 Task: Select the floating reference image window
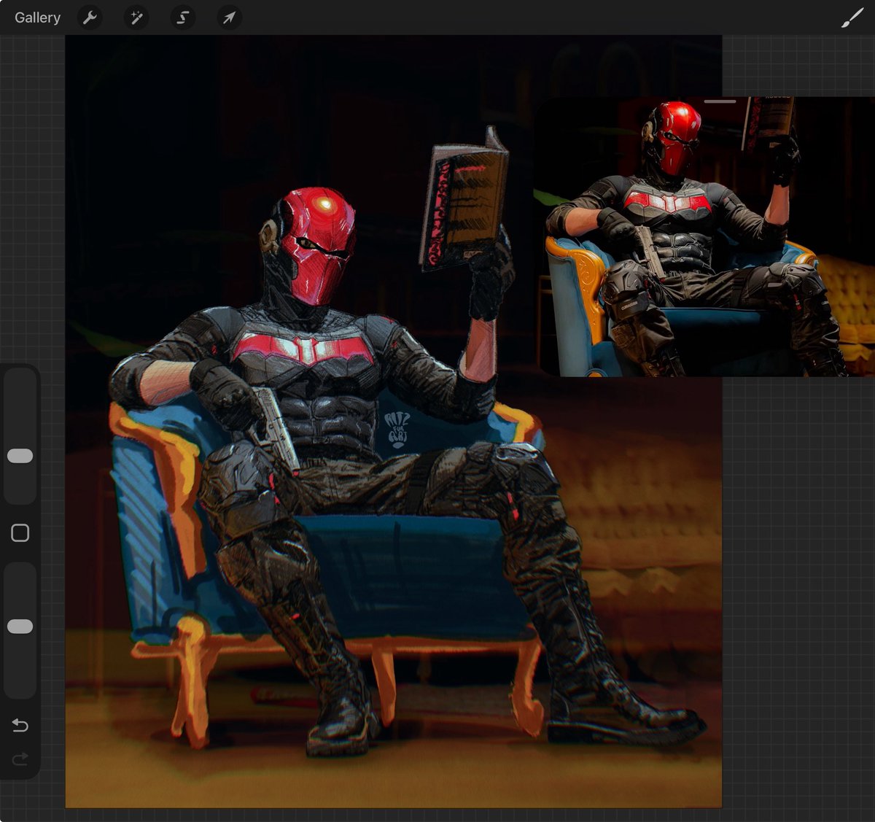705,236
